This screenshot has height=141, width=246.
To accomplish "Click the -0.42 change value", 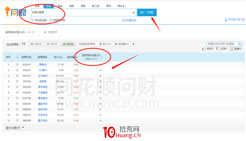I will [x=75, y=98].
